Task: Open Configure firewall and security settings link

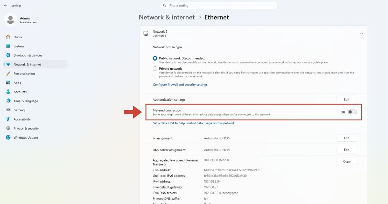Action: click(180, 85)
